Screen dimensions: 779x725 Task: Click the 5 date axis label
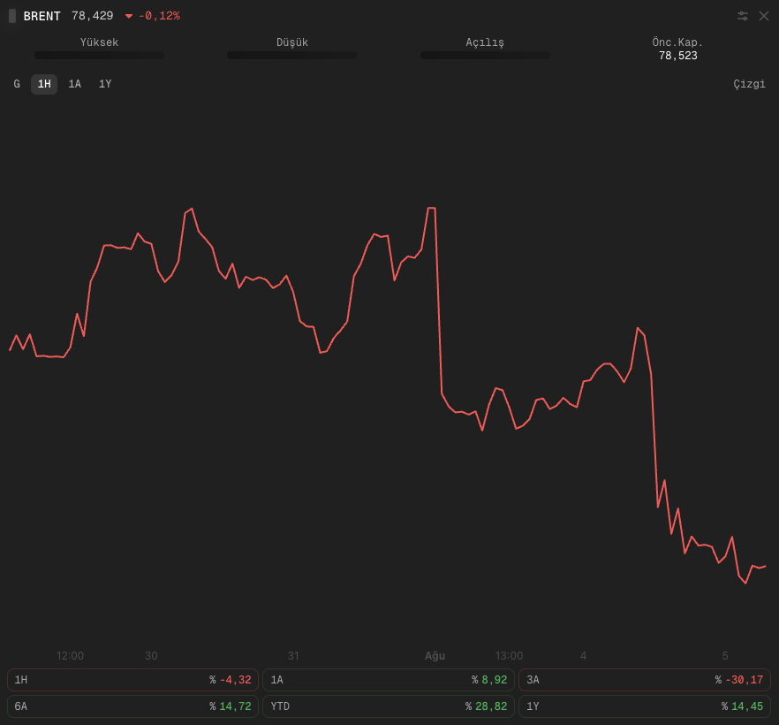click(x=725, y=655)
